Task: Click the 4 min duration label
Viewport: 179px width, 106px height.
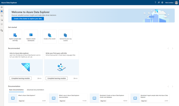Action: coord(44,101)
